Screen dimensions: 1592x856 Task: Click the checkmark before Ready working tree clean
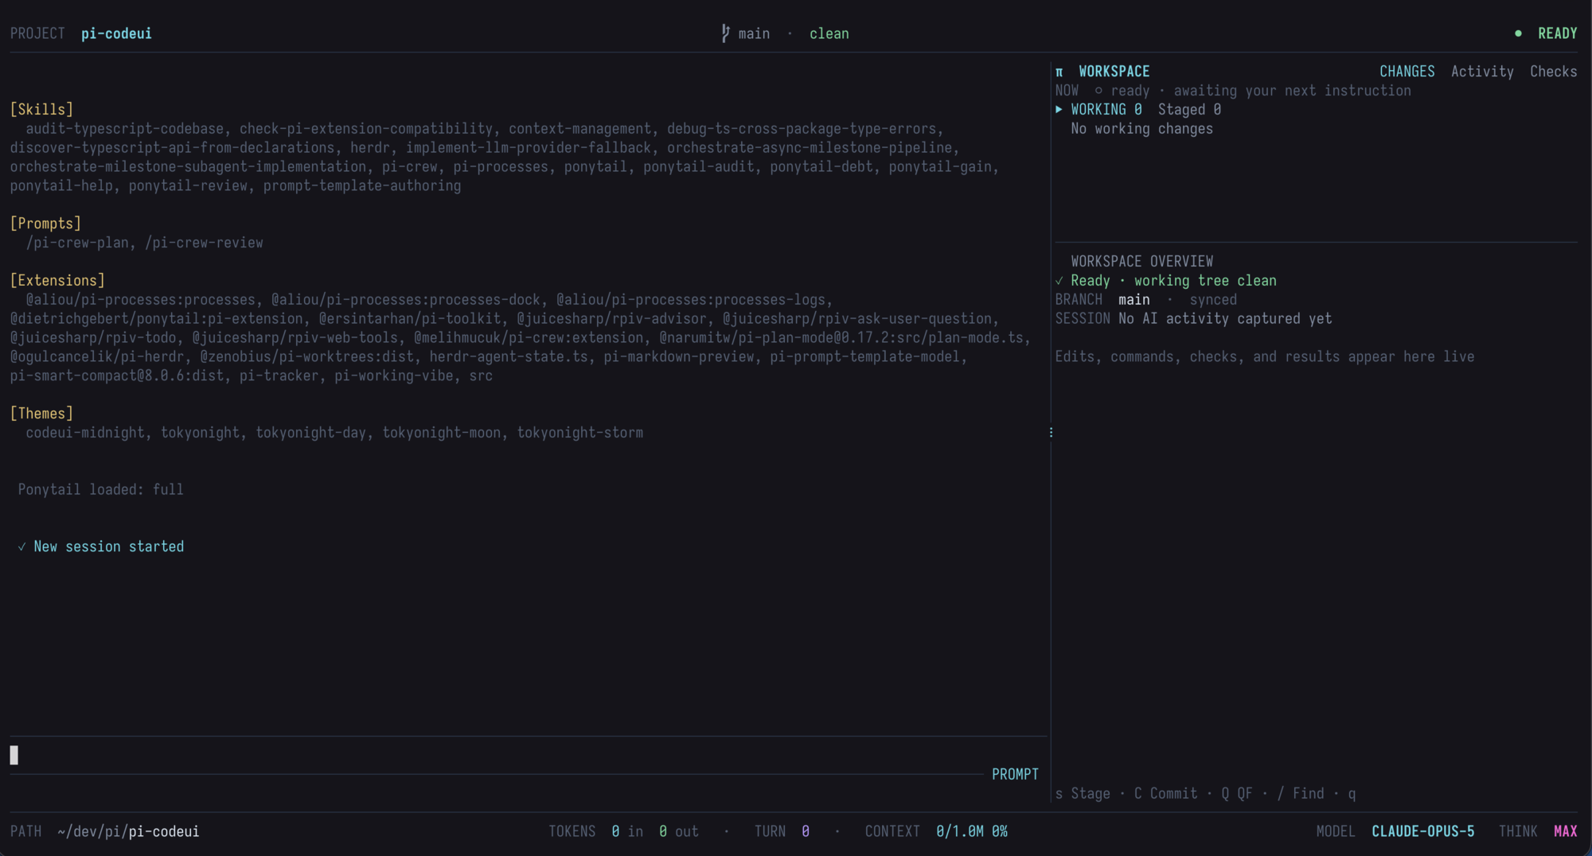pyautogui.click(x=1059, y=281)
